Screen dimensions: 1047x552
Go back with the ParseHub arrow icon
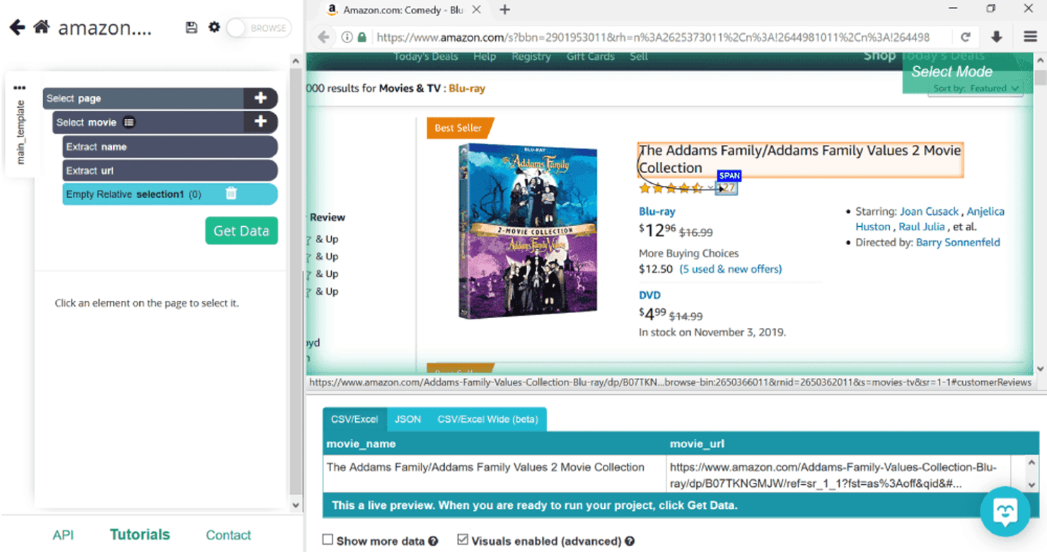[17, 28]
